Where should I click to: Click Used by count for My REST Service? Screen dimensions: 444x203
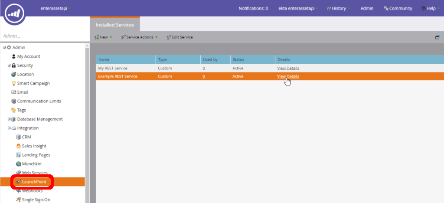[x=204, y=68]
